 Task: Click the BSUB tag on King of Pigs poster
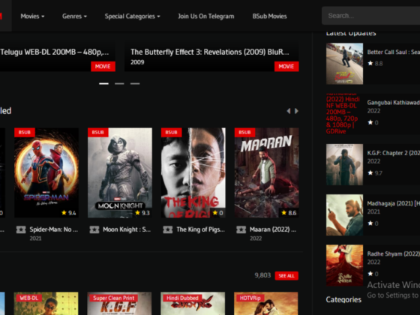tap(171, 132)
